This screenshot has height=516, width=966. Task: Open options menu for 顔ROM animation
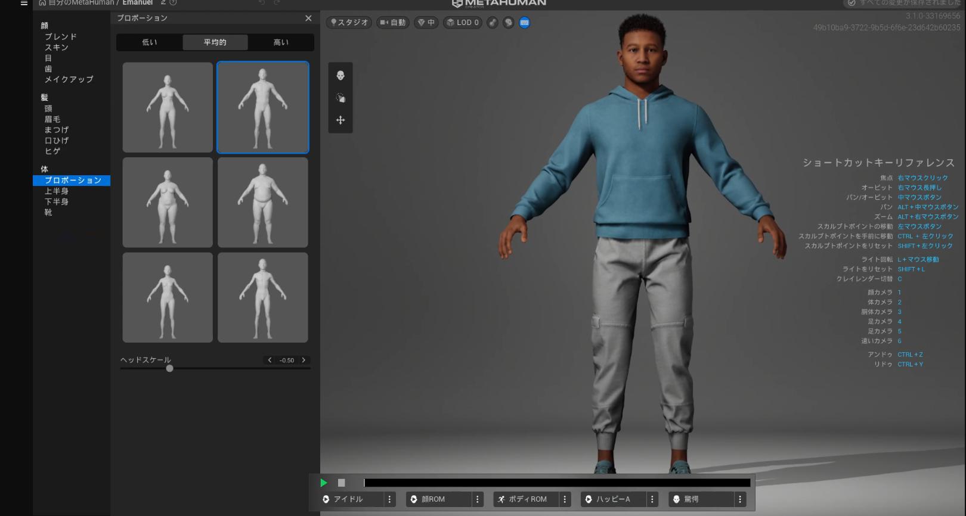click(477, 499)
